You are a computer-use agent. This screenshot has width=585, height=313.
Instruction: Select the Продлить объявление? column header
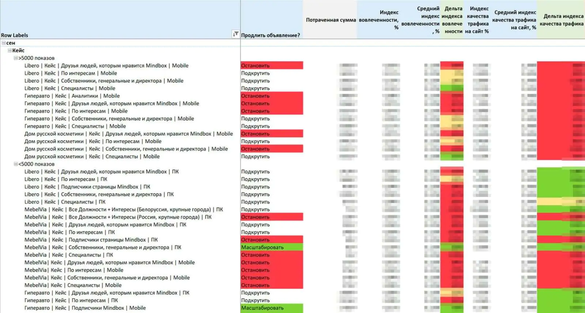click(271, 35)
